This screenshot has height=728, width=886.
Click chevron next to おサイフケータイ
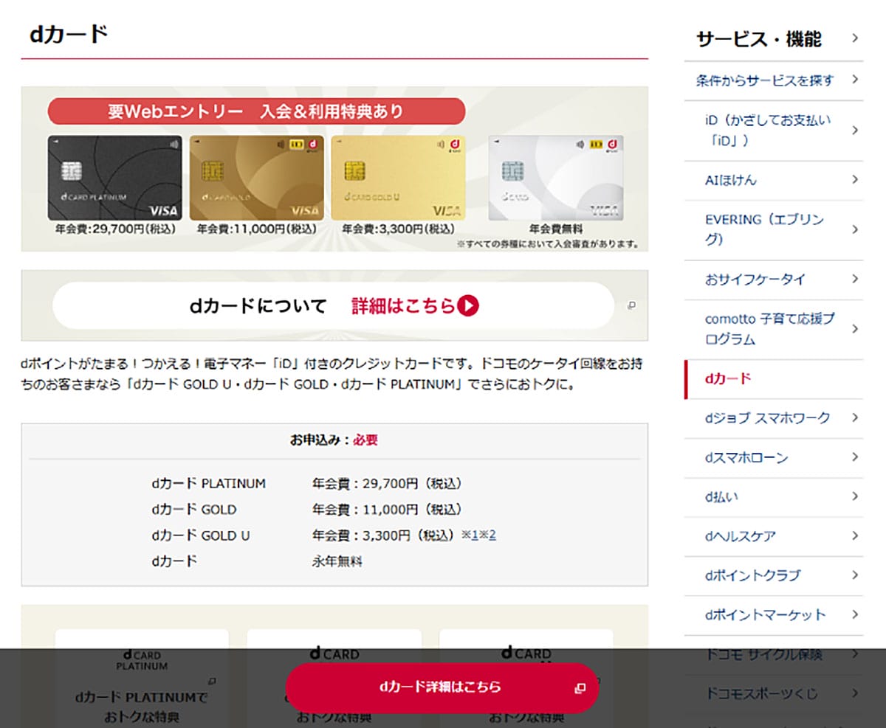854,280
